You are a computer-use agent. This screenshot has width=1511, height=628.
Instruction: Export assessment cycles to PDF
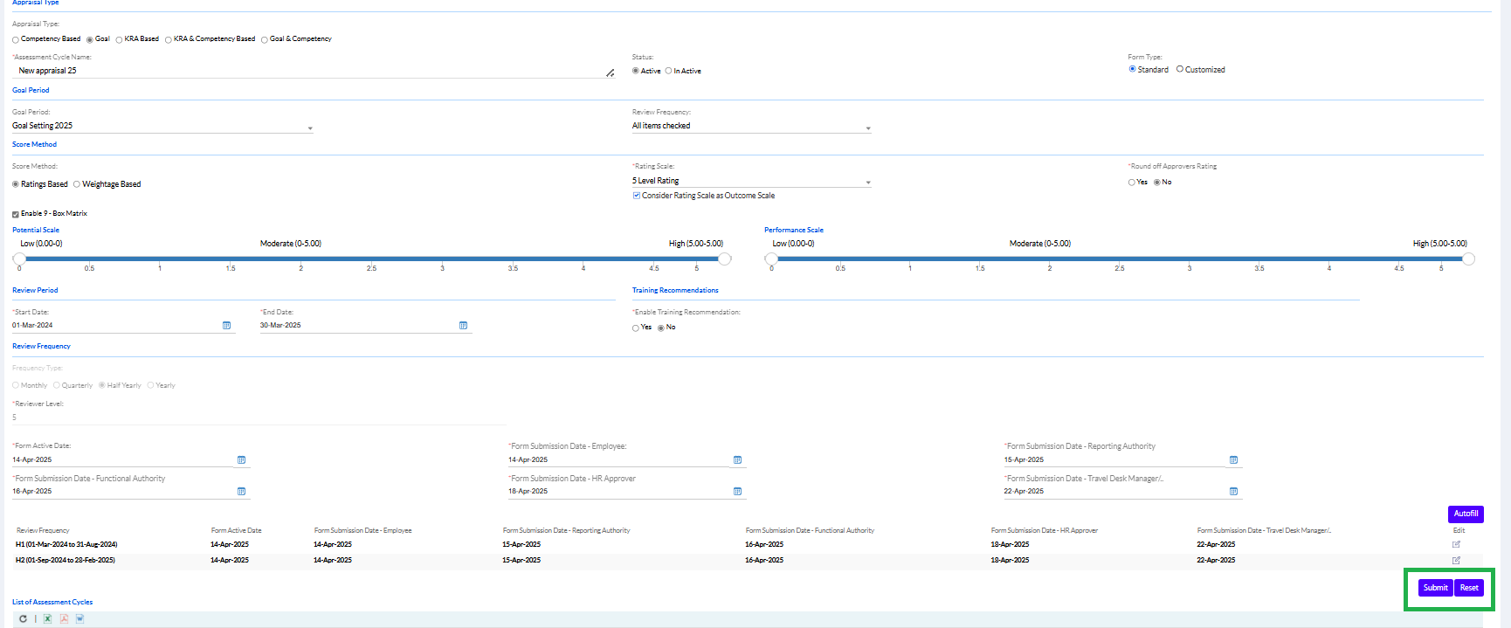click(64, 618)
